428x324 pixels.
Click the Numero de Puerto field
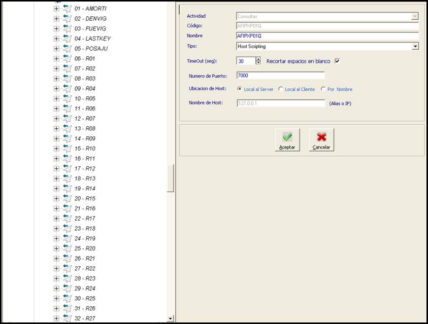280,76
